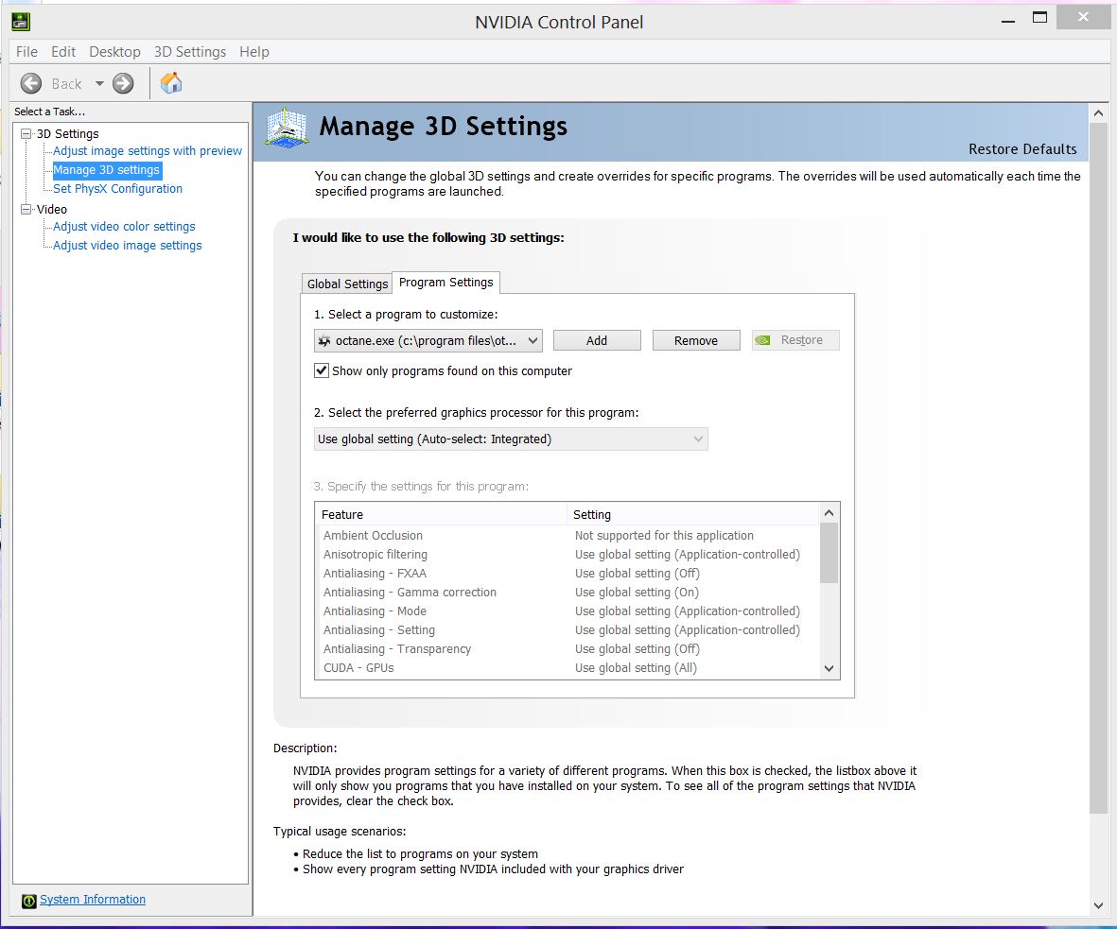Select the Ambient Occlusion row
1117x929 pixels.
click(x=567, y=535)
